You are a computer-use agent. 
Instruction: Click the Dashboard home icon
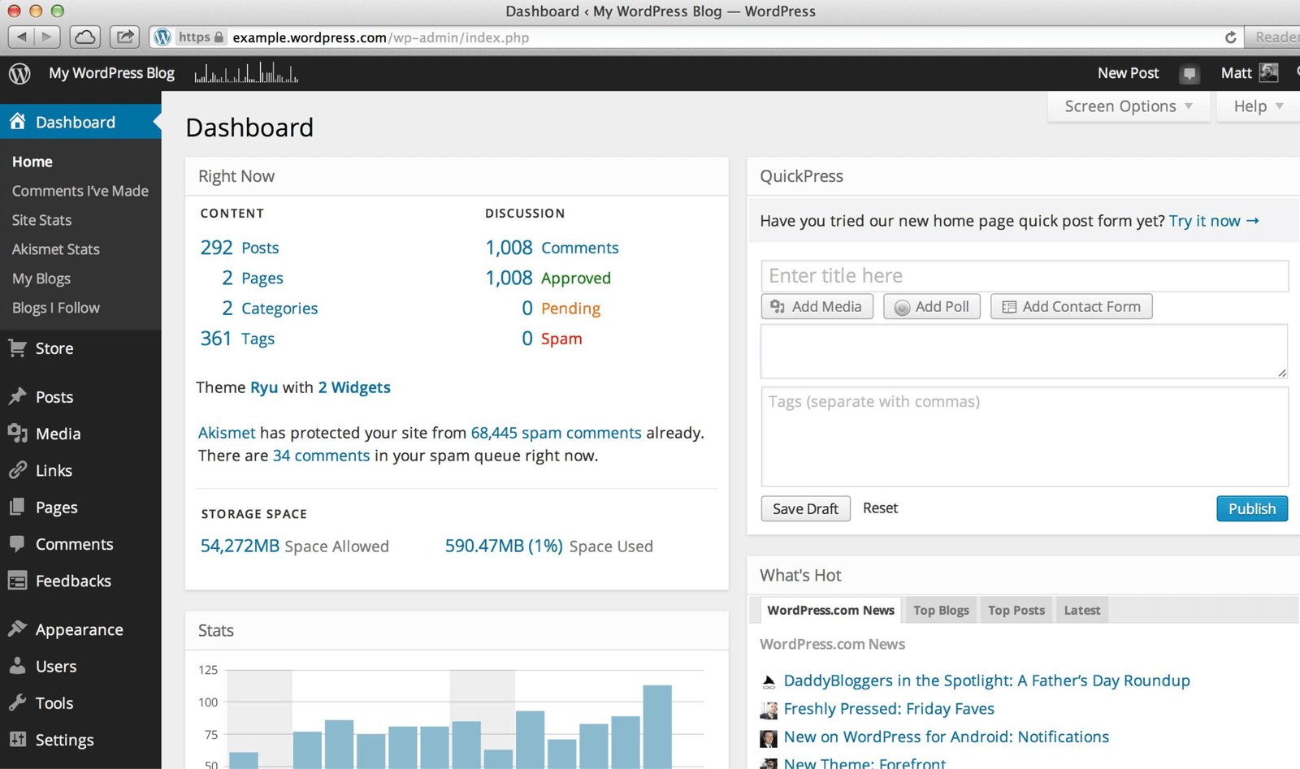pos(17,122)
